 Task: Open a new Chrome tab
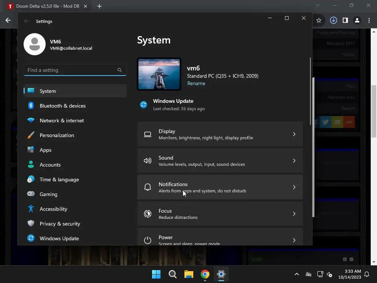tap(99, 6)
